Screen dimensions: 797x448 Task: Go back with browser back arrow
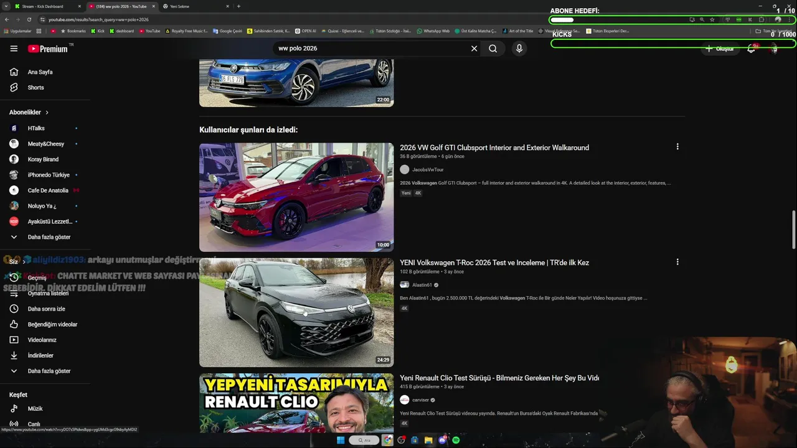[x=7, y=19]
